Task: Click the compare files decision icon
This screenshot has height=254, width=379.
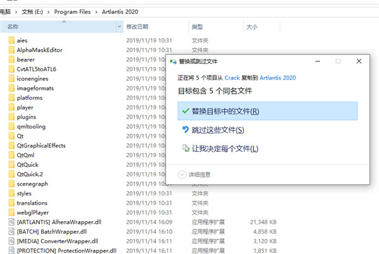Action: [186, 148]
